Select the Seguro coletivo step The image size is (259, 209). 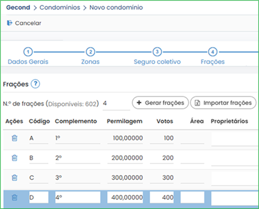click(x=157, y=61)
